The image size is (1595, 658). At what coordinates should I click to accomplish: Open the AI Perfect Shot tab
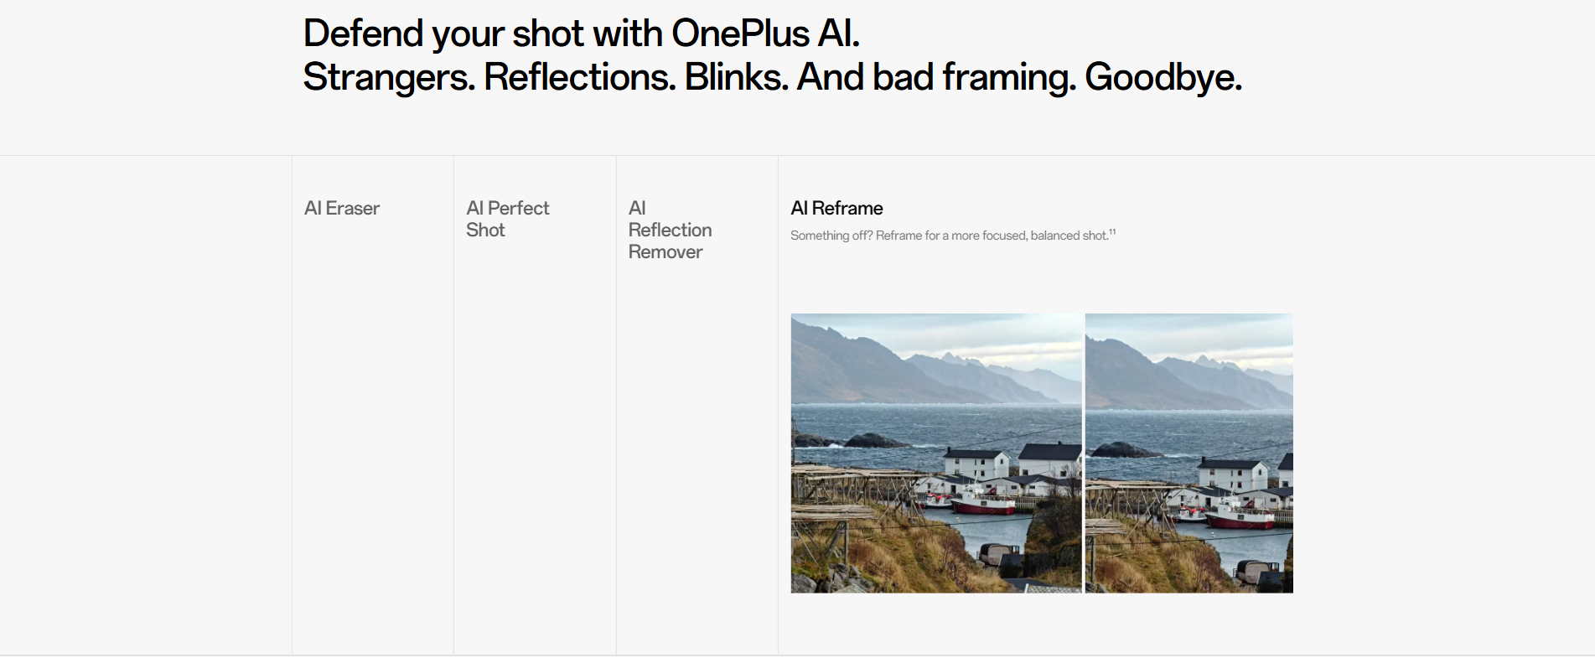507,219
